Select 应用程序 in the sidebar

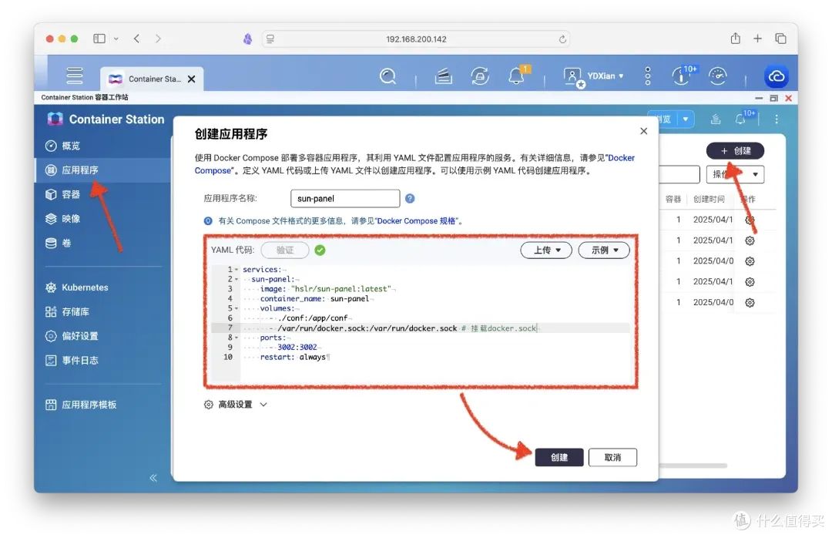click(x=102, y=170)
